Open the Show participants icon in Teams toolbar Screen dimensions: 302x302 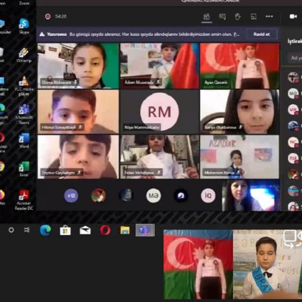(207, 17)
